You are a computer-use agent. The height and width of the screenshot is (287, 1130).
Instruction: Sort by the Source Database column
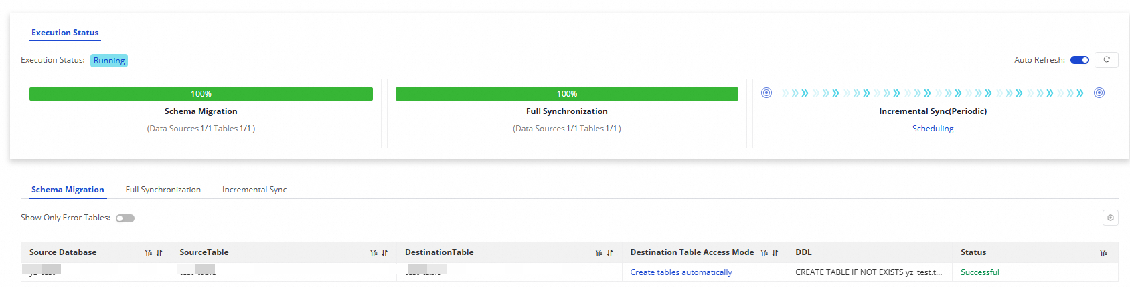[159, 253]
